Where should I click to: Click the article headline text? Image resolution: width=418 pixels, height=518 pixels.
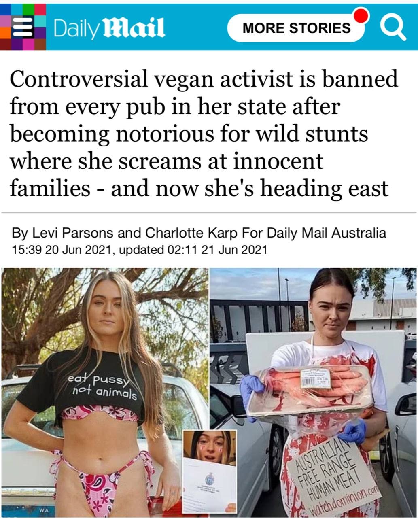pos(204,133)
